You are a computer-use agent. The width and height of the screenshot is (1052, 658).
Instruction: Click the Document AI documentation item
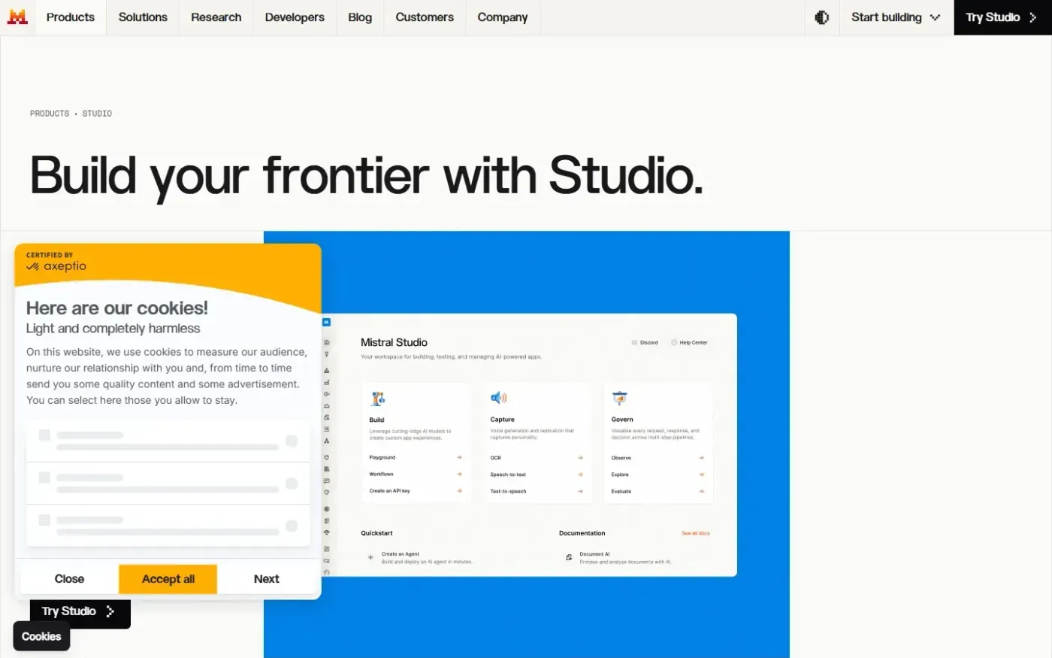pos(620,558)
